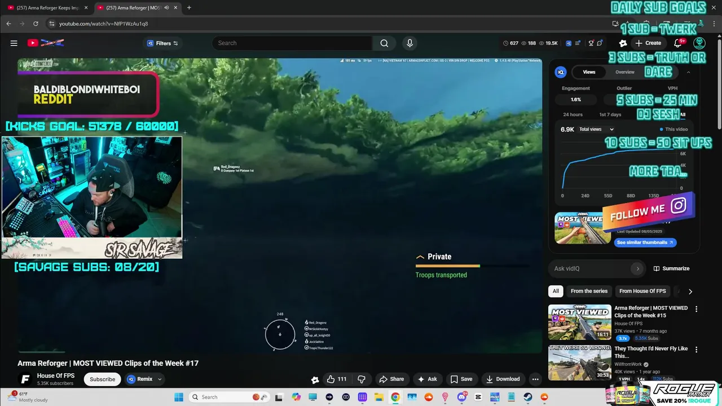
Task: Submit search with the magnifier button
Action: (384, 43)
